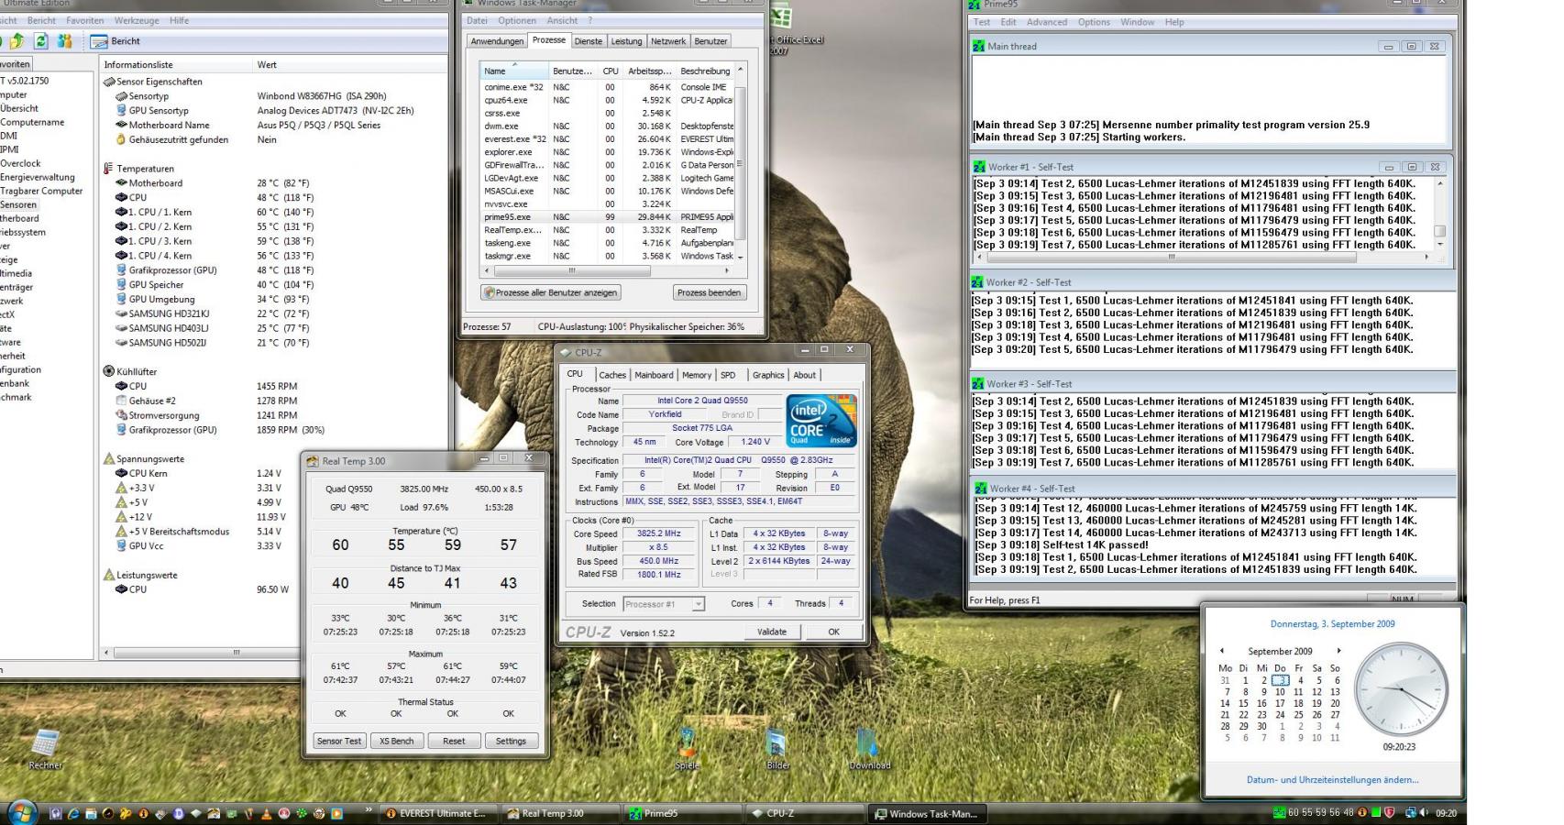
Task: Click the Bericht report toolbar button
Action: coord(116,41)
